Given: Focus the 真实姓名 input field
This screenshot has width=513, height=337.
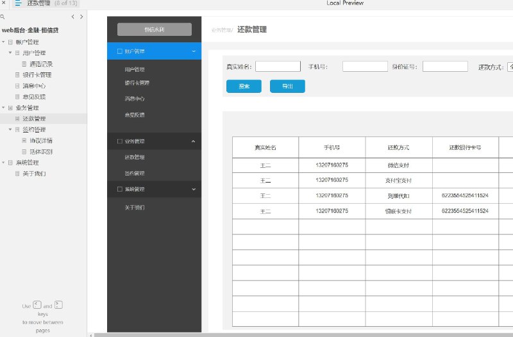Looking at the screenshot, I should click(278, 67).
